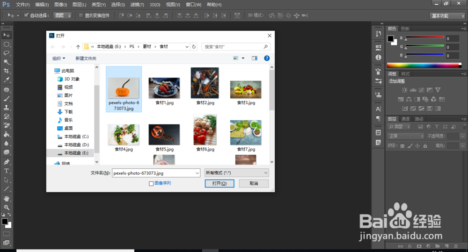
Task: Select the Path Selection tool
Action: pos(6,180)
